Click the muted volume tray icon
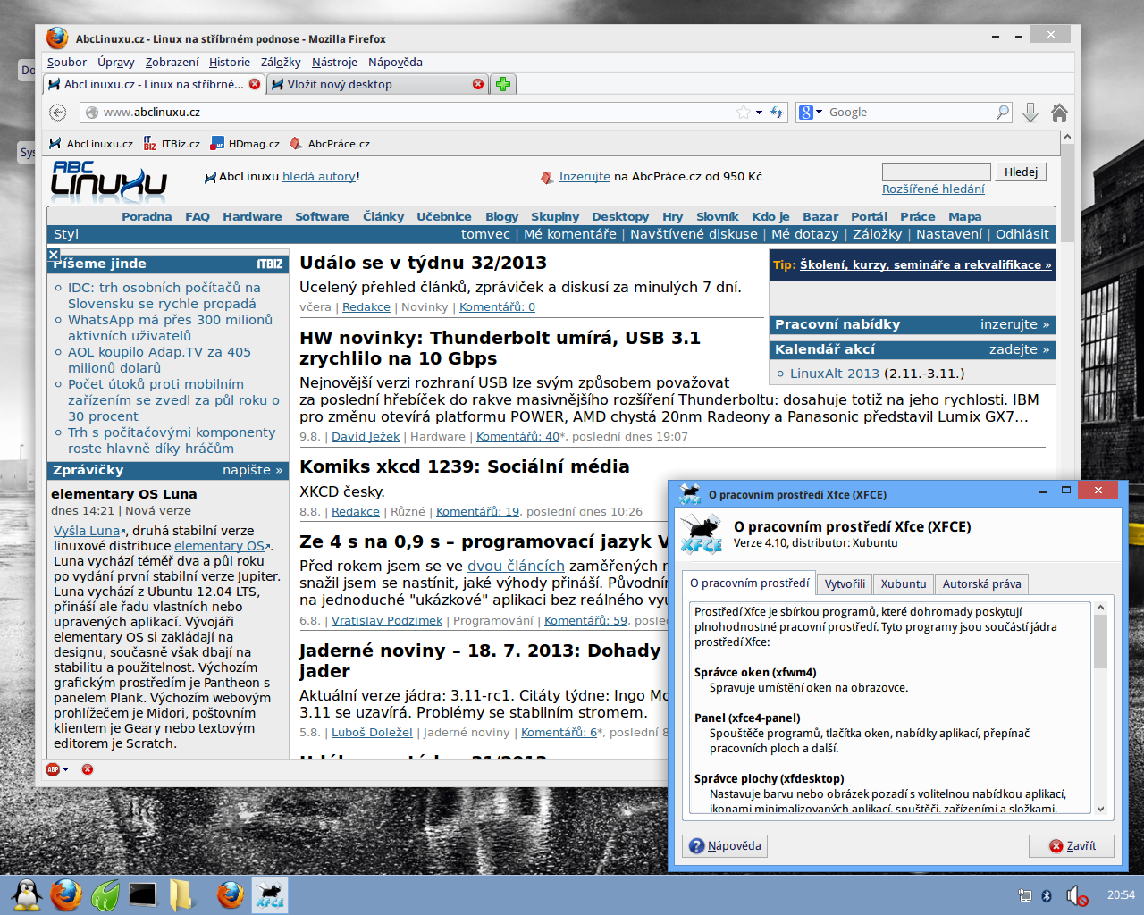 [x=1077, y=895]
